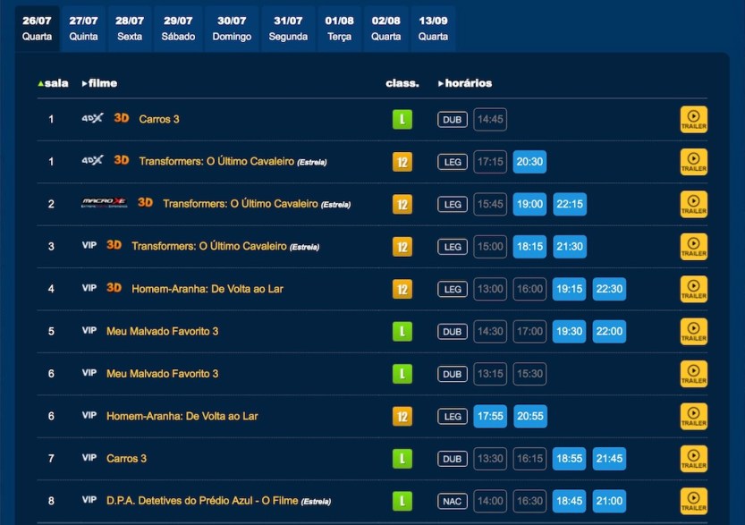The height and width of the screenshot is (525, 745).
Task: Select the 20:30 Transformers session
Action: (x=529, y=161)
